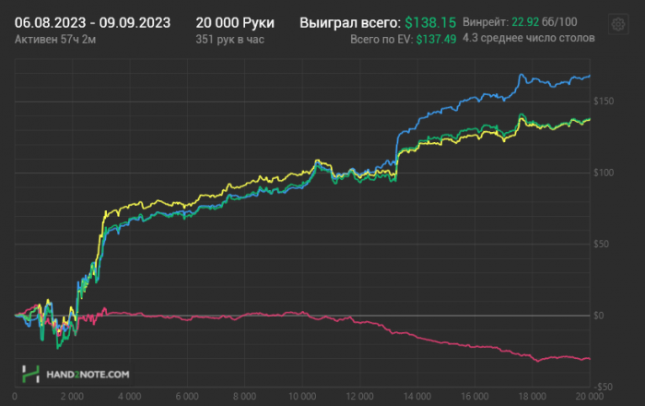645x406 pixels.
Task: Click the 10 000 x-axis label
Action: (x=302, y=397)
